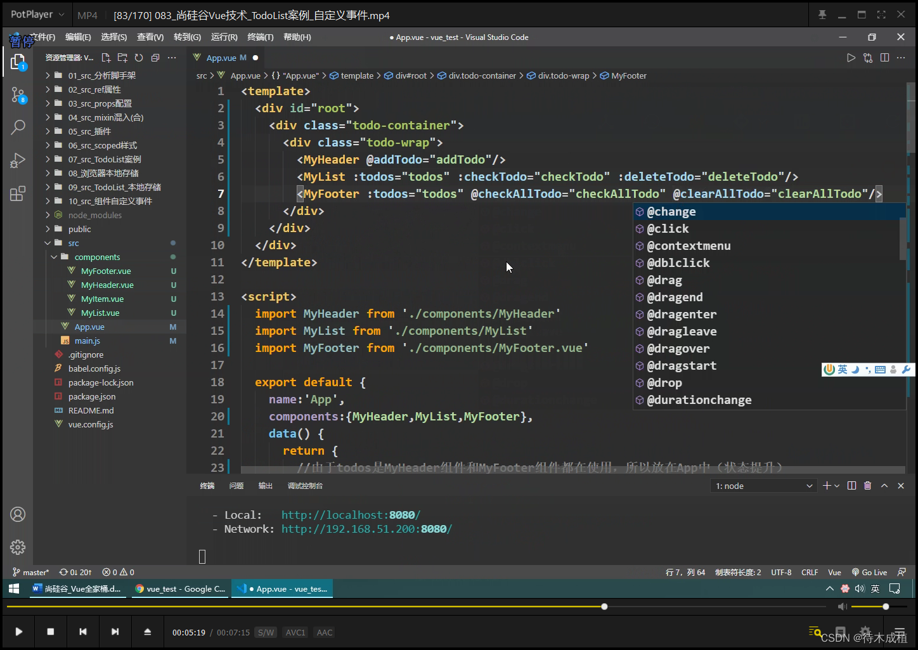918x650 pixels.
Task: Split the terminal panel
Action: (851, 486)
